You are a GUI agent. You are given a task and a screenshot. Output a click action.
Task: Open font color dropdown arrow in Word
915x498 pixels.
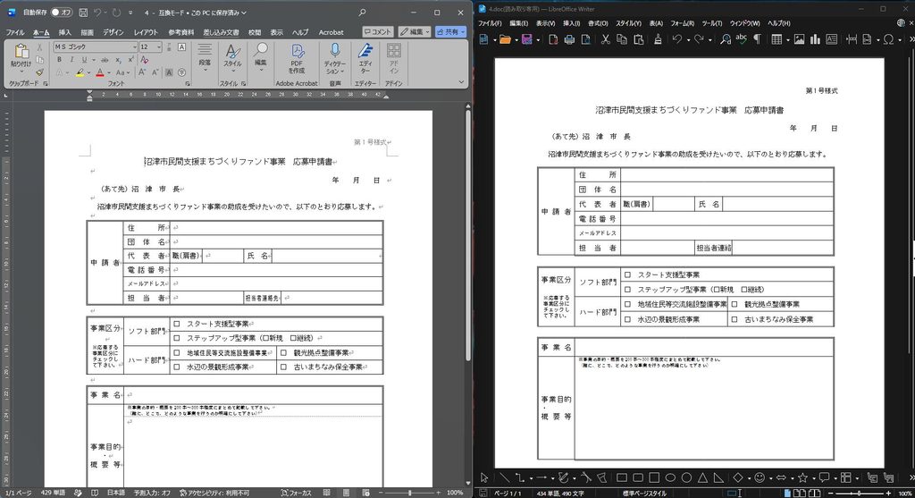pyautogui.click(x=108, y=73)
